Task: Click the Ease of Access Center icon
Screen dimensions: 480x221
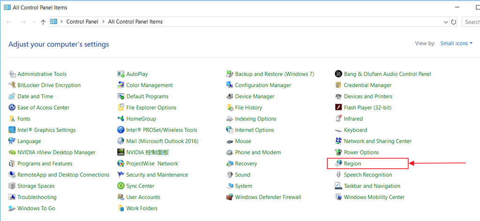Action: tap(12, 107)
